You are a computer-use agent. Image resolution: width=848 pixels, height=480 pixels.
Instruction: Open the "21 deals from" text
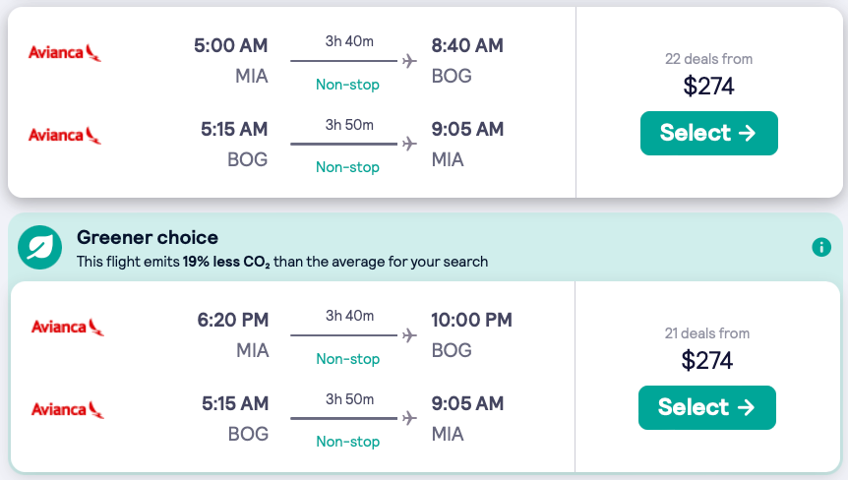click(706, 333)
